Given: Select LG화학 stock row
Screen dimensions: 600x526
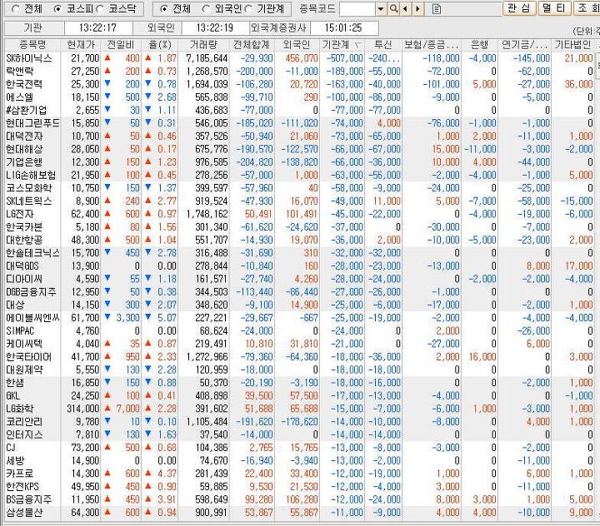Looking at the screenshot, I should point(299,409).
